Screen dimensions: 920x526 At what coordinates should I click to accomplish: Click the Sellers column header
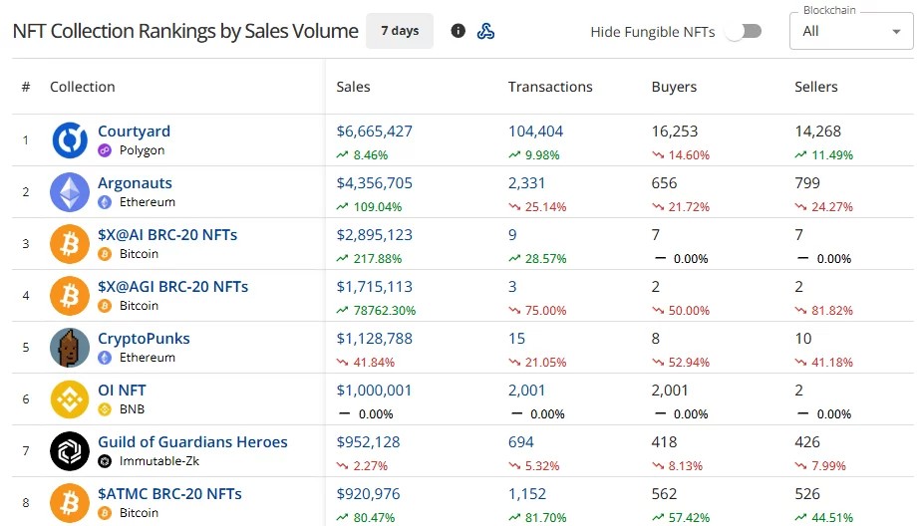tap(816, 87)
